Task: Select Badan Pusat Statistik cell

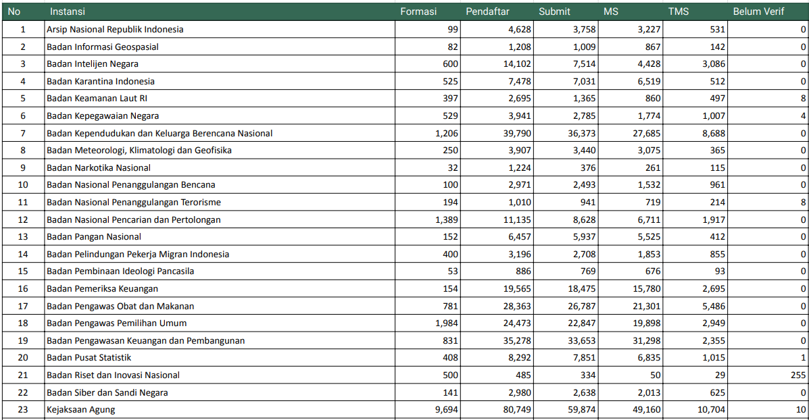Action: (x=220, y=358)
